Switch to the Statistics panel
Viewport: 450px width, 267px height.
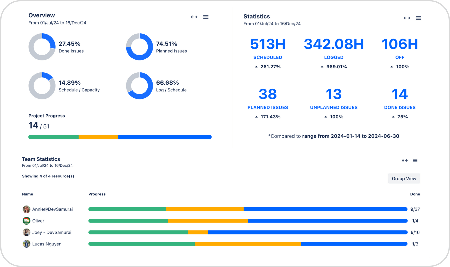point(256,16)
